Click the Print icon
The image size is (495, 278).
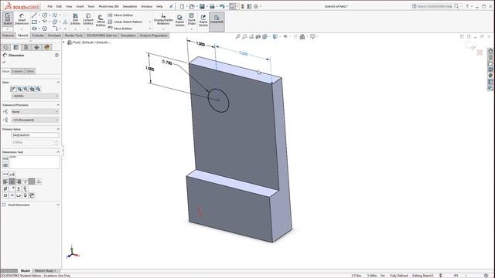pos(212,6)
